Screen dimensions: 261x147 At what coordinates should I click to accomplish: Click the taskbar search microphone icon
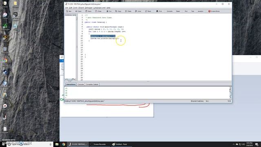(x=51, y=144)
